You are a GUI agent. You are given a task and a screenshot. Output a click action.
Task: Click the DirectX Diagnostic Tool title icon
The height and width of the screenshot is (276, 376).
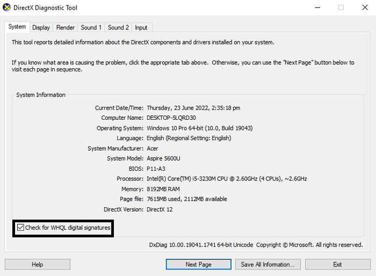(6, 8)
